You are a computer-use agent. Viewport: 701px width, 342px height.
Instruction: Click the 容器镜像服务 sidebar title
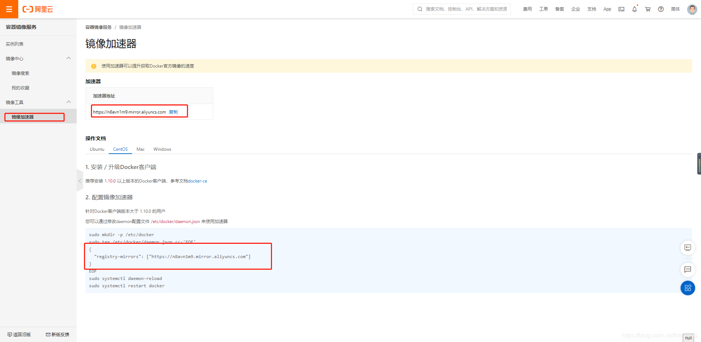21,27
